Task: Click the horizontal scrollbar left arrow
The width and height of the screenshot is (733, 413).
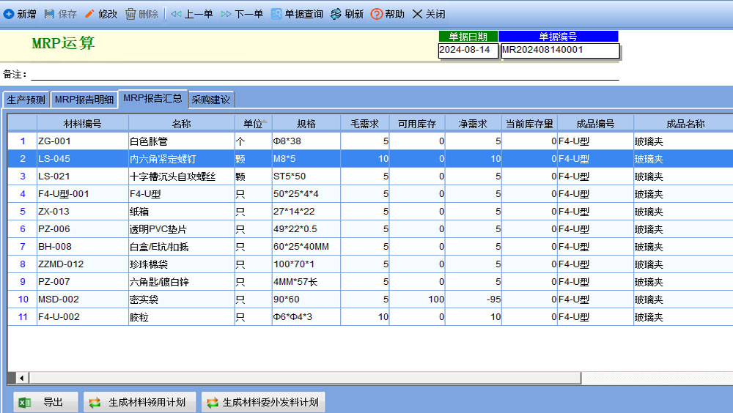Action: point(22,378)
